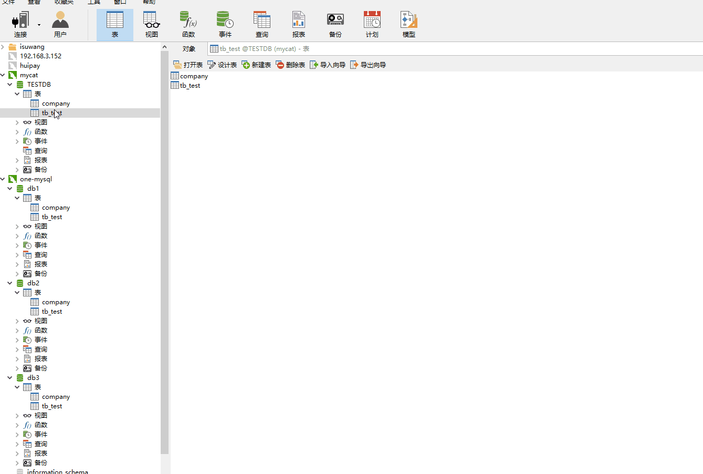Click New Table (新建表) button
The image size is (703, 474).
tap(256, 65)
